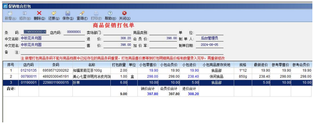
Task: Click the 单位 cell 盒 in row 2
Action: 132,76
